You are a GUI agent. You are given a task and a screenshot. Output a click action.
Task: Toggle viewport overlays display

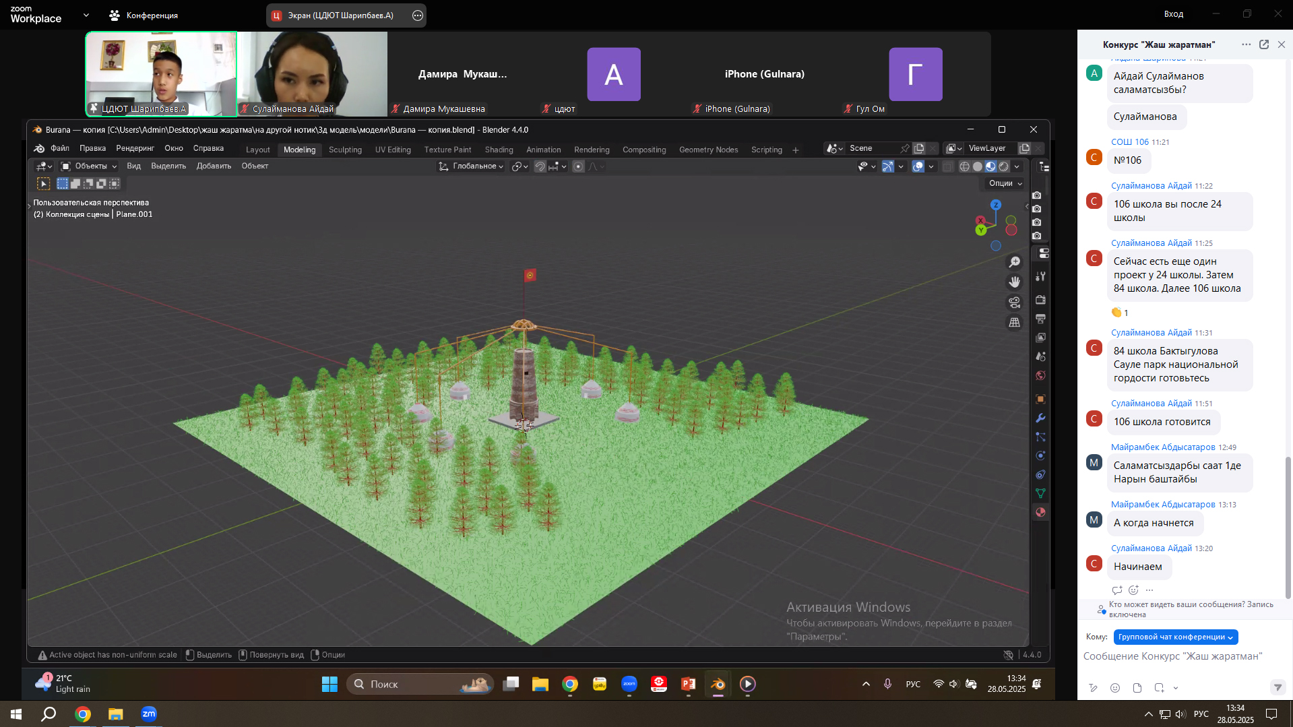[918, 166]
